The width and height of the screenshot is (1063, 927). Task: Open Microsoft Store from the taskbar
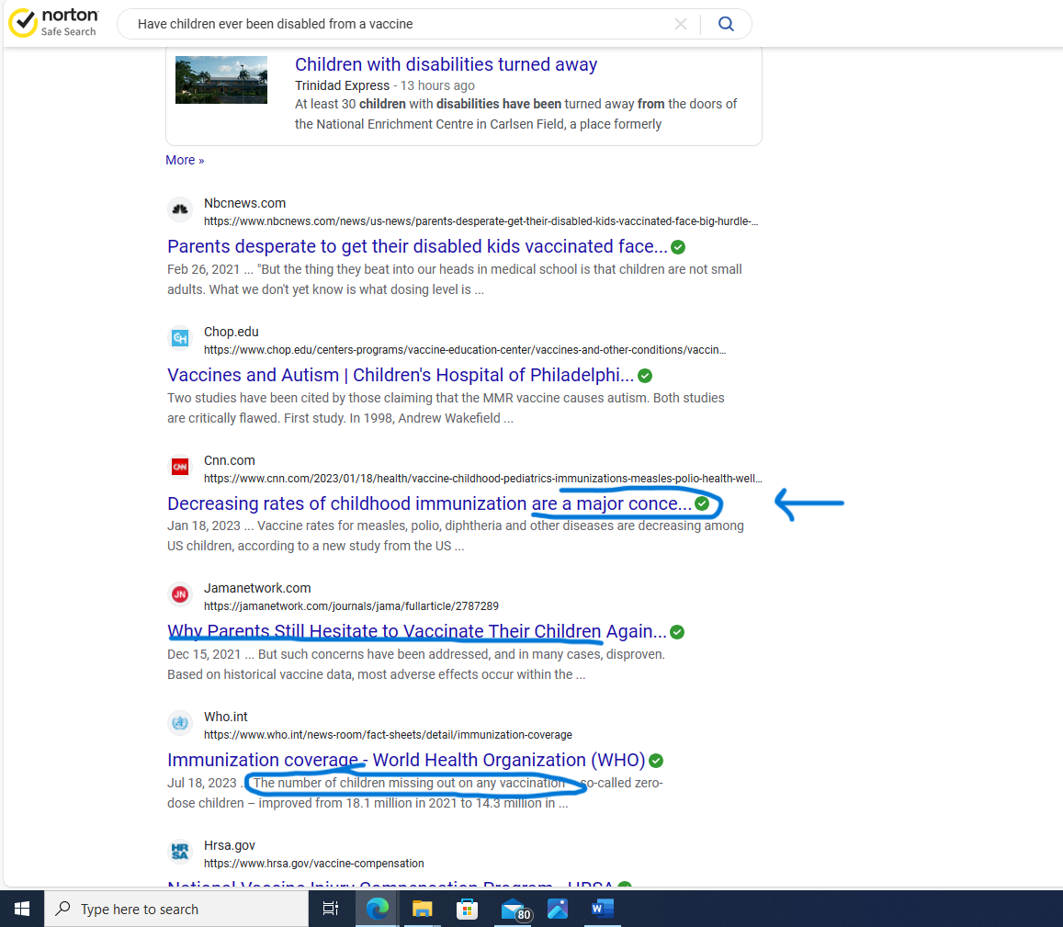coord(467,909)
